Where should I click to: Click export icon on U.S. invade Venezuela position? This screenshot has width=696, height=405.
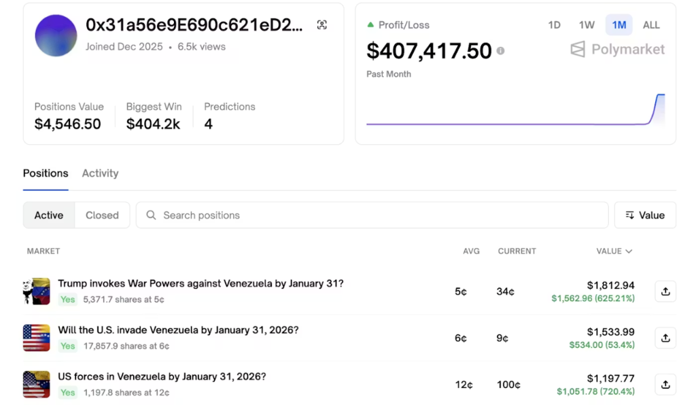pos(665,338)
